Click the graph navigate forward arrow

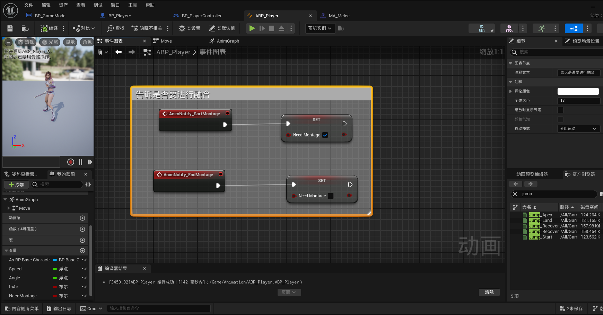pos(132,52)
